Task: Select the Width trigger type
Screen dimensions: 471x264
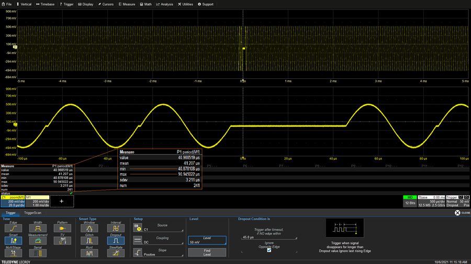Action: click(x=38, y=228)
